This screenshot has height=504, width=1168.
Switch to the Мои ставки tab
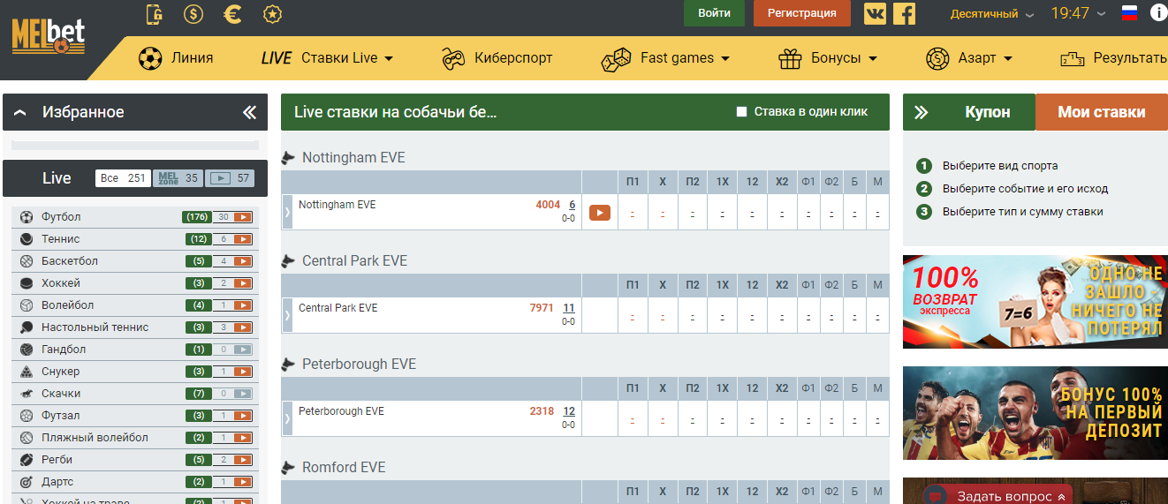1102,112
